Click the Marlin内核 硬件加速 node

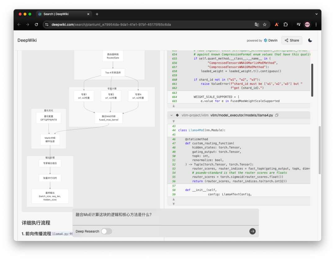(50, 140)
